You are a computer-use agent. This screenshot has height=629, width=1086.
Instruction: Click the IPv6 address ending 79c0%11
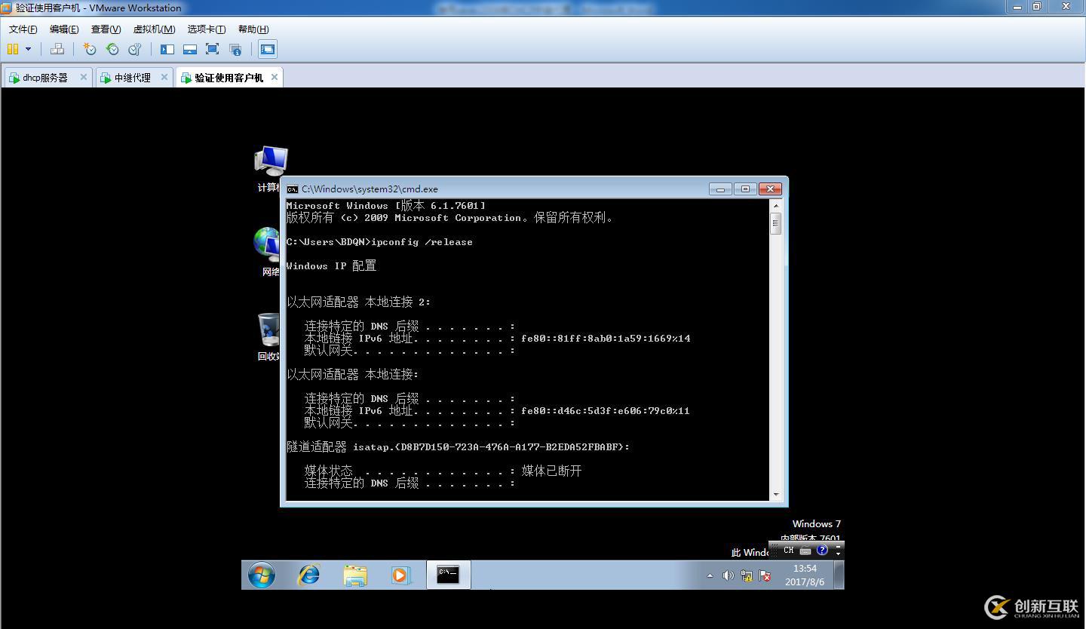coord(606,411)
